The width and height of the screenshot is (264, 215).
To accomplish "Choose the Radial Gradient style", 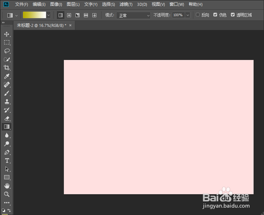I will pyautogui.click(x=69, y=15).
